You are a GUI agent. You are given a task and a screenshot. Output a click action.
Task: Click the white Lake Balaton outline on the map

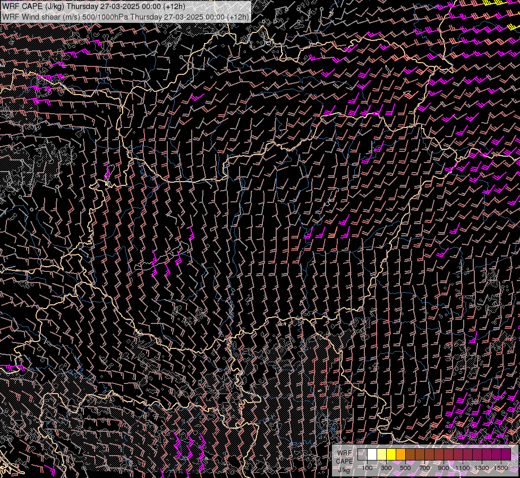(x=162, y=256)
